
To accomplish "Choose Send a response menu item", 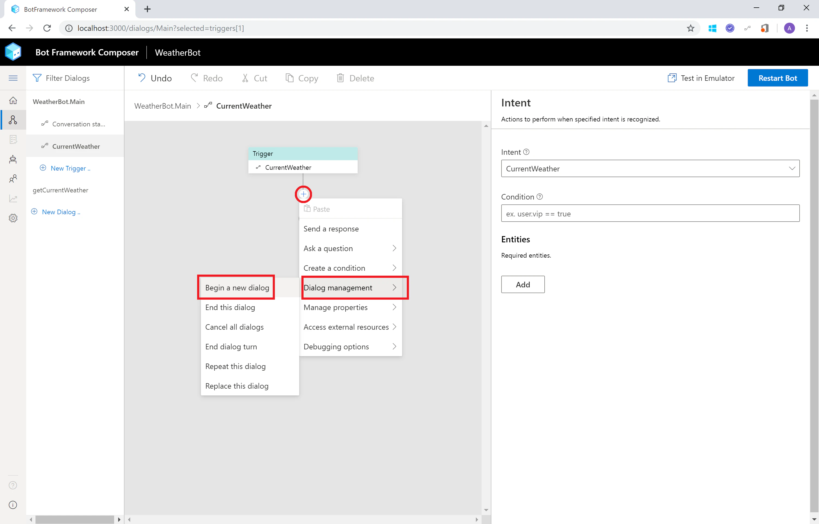I will point(351,229).
